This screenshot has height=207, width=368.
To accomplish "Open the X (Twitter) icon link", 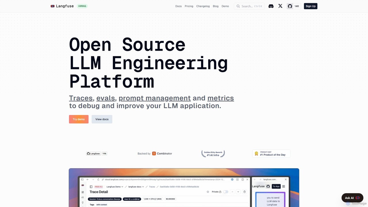I will click(x=280, y=6).
